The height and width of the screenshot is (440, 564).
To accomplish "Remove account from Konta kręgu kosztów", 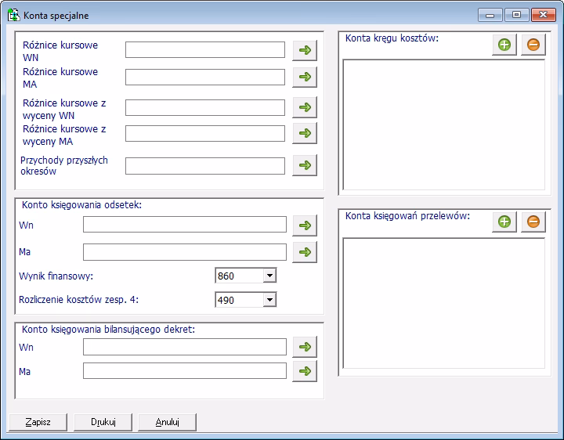I will coord(533,45).
